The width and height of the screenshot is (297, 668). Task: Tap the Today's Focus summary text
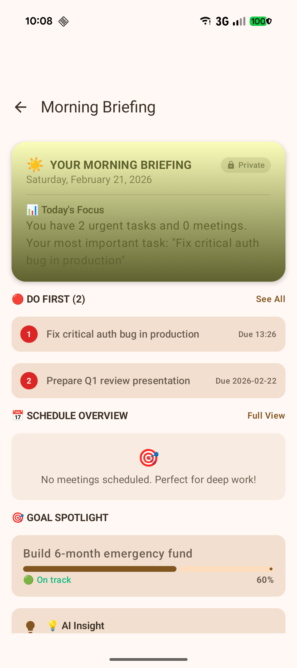142,243
